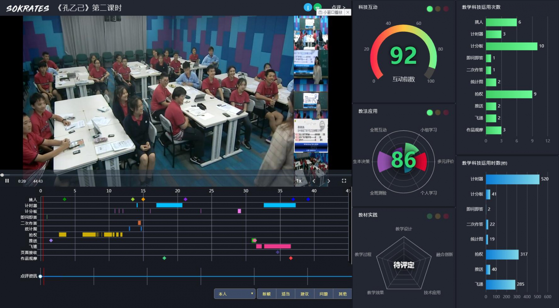Pause the lesson video playback
The height and width of the screenshot is (308, 559).
click(x=7, y=181)
